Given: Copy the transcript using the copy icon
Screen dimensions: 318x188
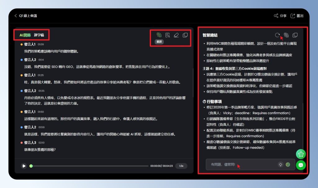Looking at the screenshot, I should point(185,35).
